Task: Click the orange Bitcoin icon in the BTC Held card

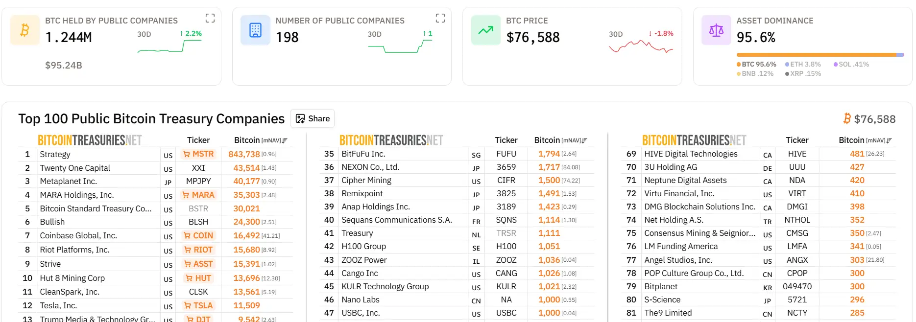Action: [25, 30]
